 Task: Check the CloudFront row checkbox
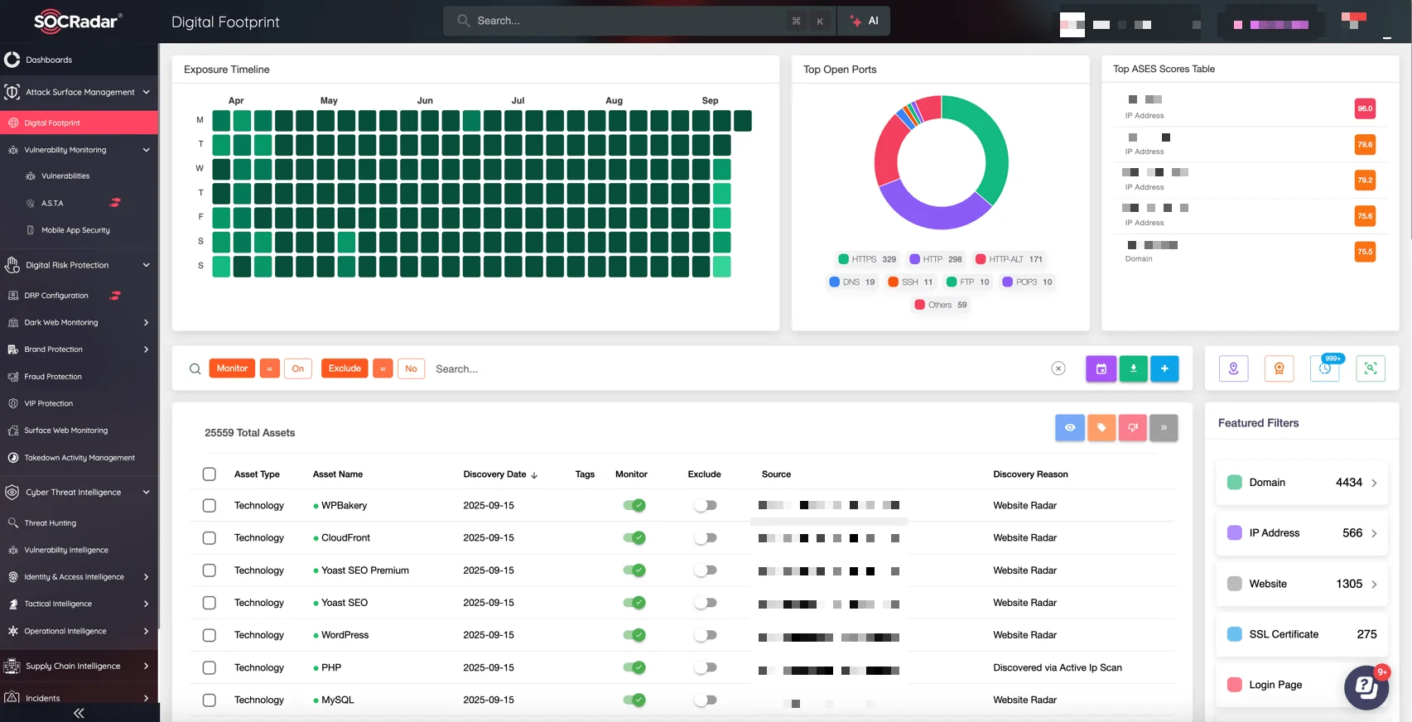point(209,538)
